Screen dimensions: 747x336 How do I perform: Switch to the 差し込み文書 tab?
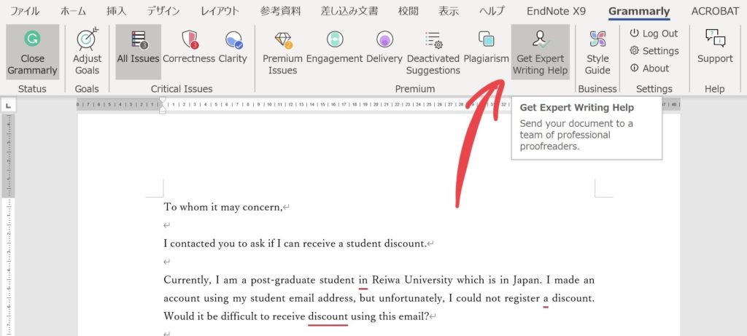pos(349,12)
